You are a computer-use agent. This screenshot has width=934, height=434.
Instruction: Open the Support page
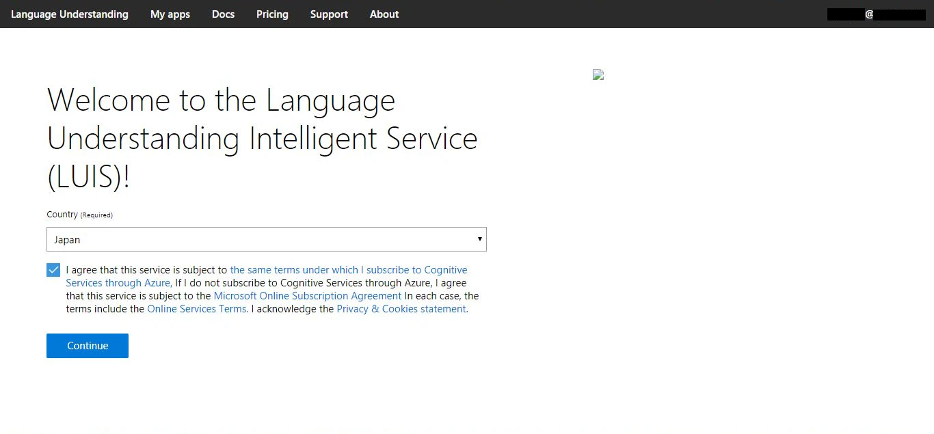pyautogui.click(x=329, y=14)
